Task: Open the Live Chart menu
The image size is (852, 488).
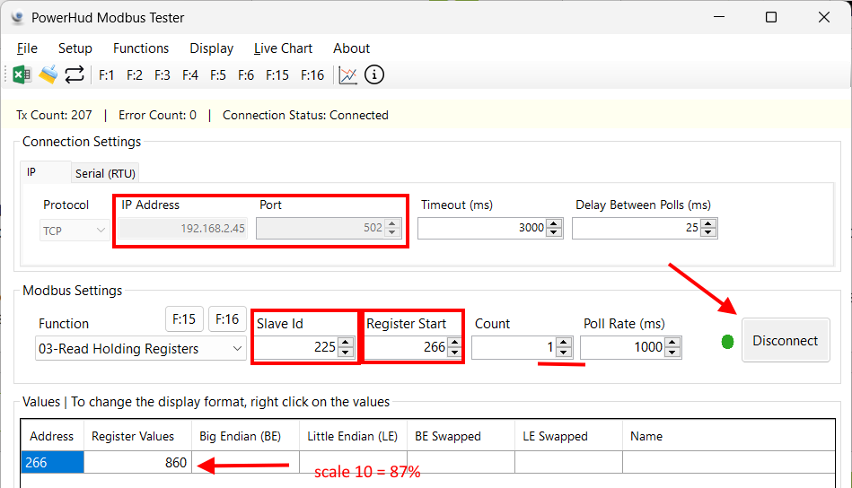Action: pyautogui.click(x=283, y=48)
